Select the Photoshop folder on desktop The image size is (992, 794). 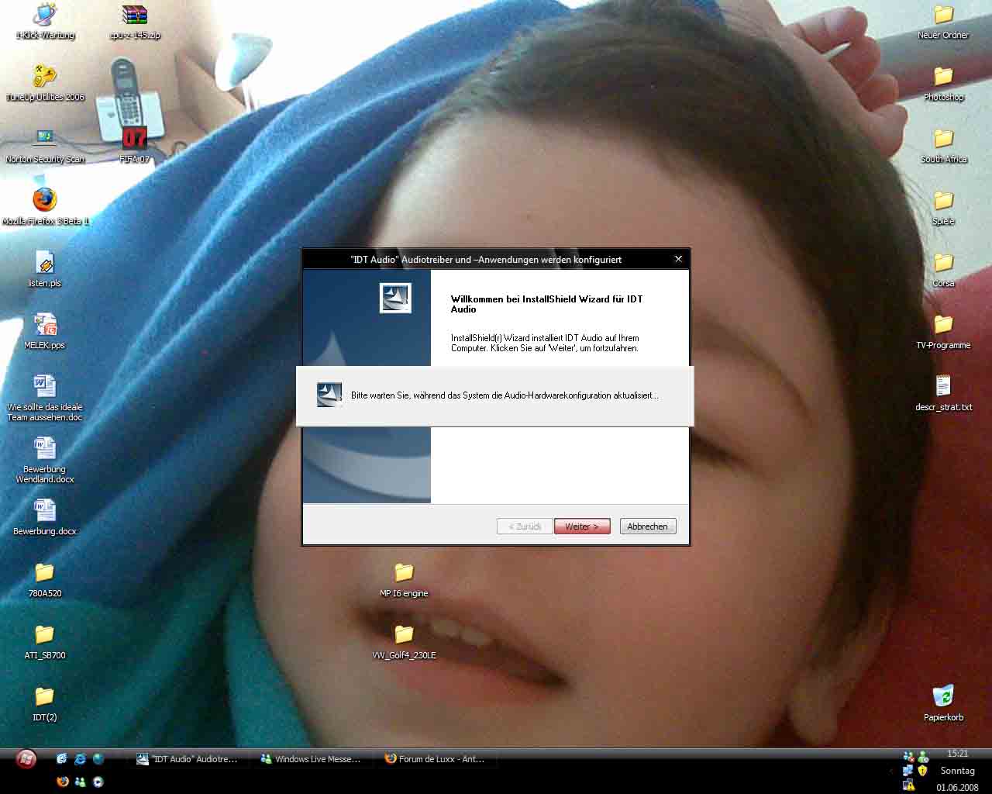coord(943,84)
